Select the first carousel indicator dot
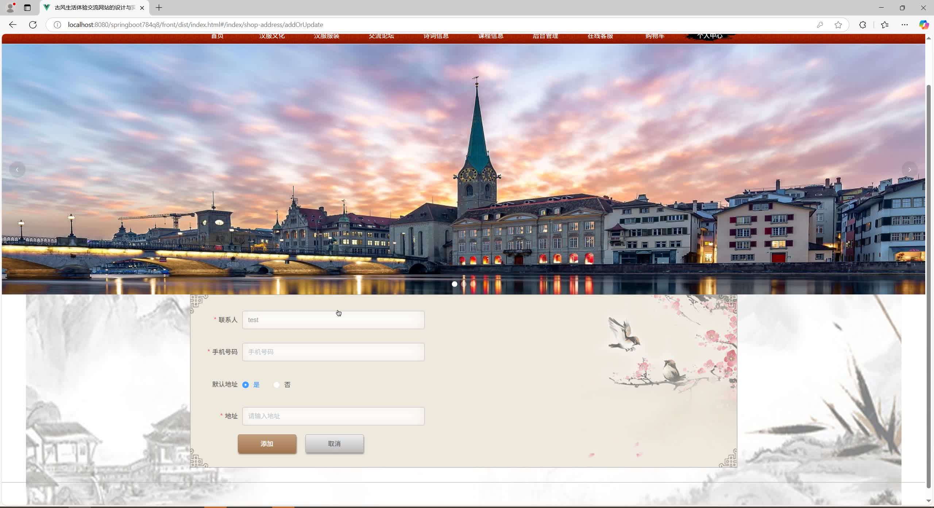The width and height of the screenshot is (934, 508). pos(455,284)
